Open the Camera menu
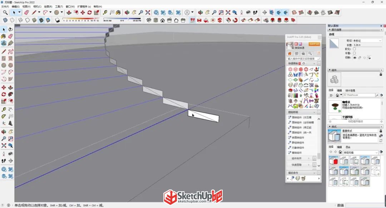The image size is (386, 208). click(x=37, y=7)
